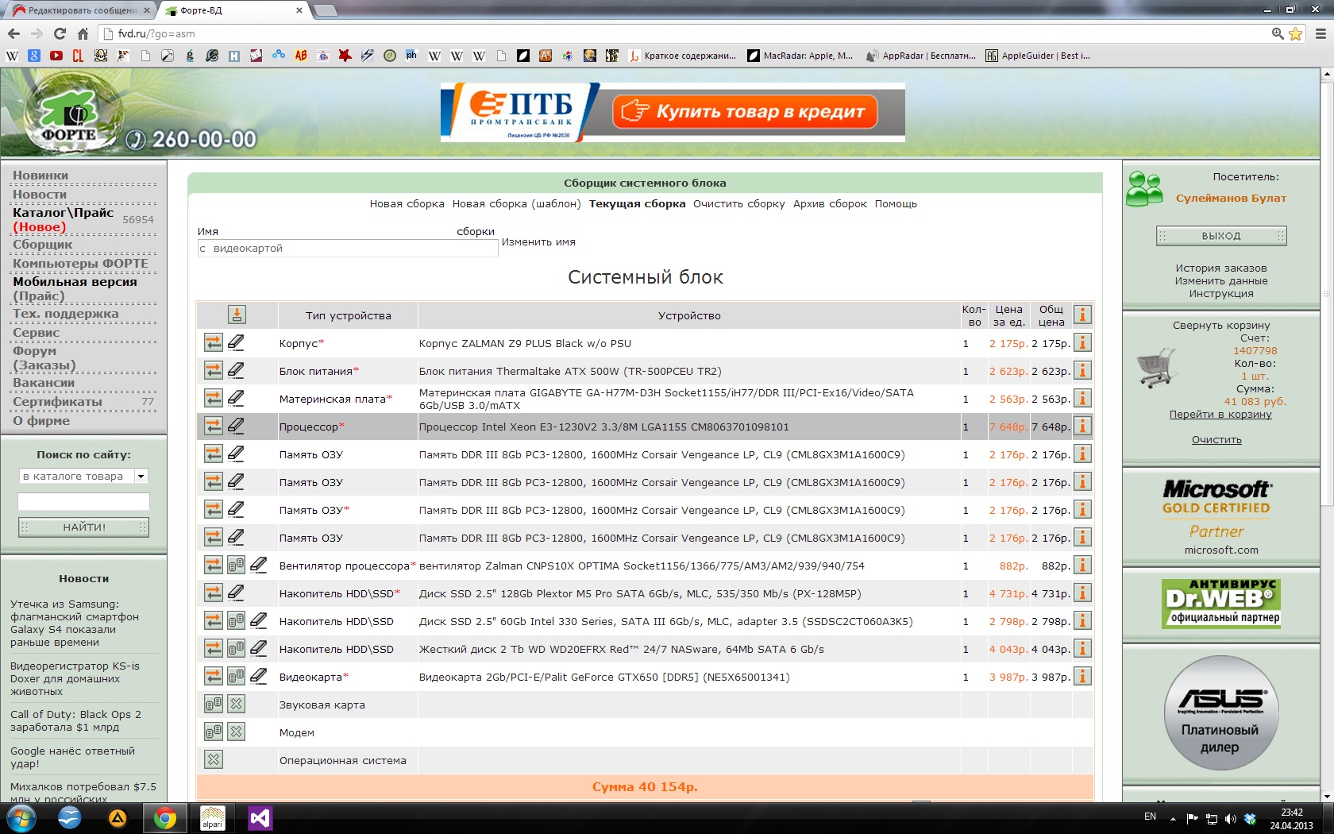Click the cross icon in the Модем row
Screen dimensions: 1334x834
(x=236, y=732)
